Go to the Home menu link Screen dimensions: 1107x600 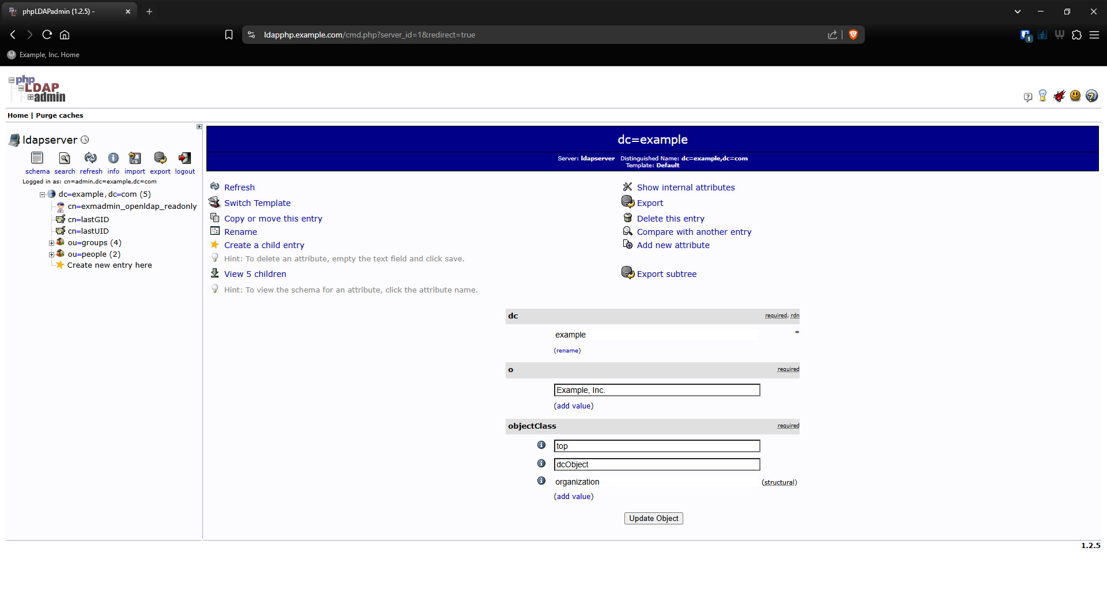17,115
